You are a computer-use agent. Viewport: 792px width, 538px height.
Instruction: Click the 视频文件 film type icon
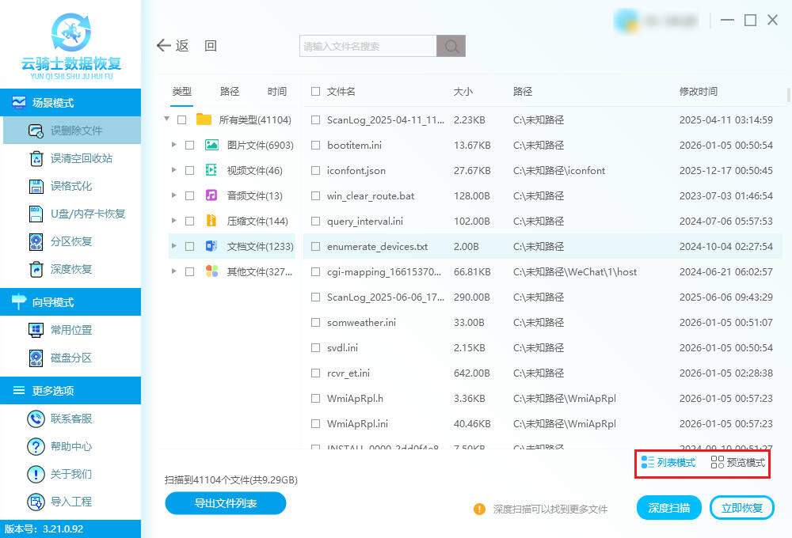tap(211, 170)
